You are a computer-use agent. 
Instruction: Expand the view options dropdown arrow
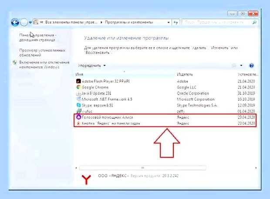(241, 66)
